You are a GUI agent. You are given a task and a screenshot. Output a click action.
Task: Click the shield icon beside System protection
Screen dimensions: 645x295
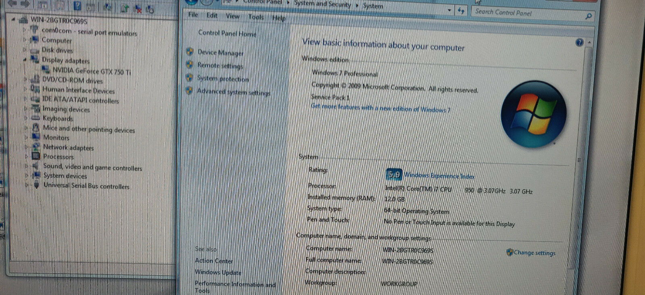pyautogui.click(x=189, y=77)
